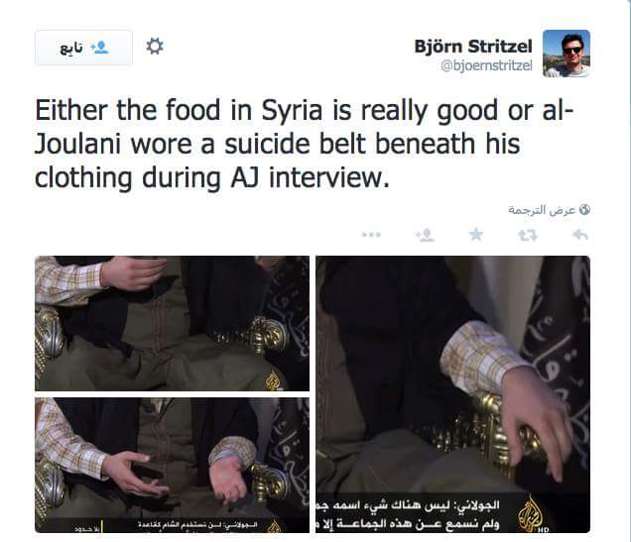This screenshot has width=631, height=542.
Task: Open the gear settings icon
Action: 155,47
